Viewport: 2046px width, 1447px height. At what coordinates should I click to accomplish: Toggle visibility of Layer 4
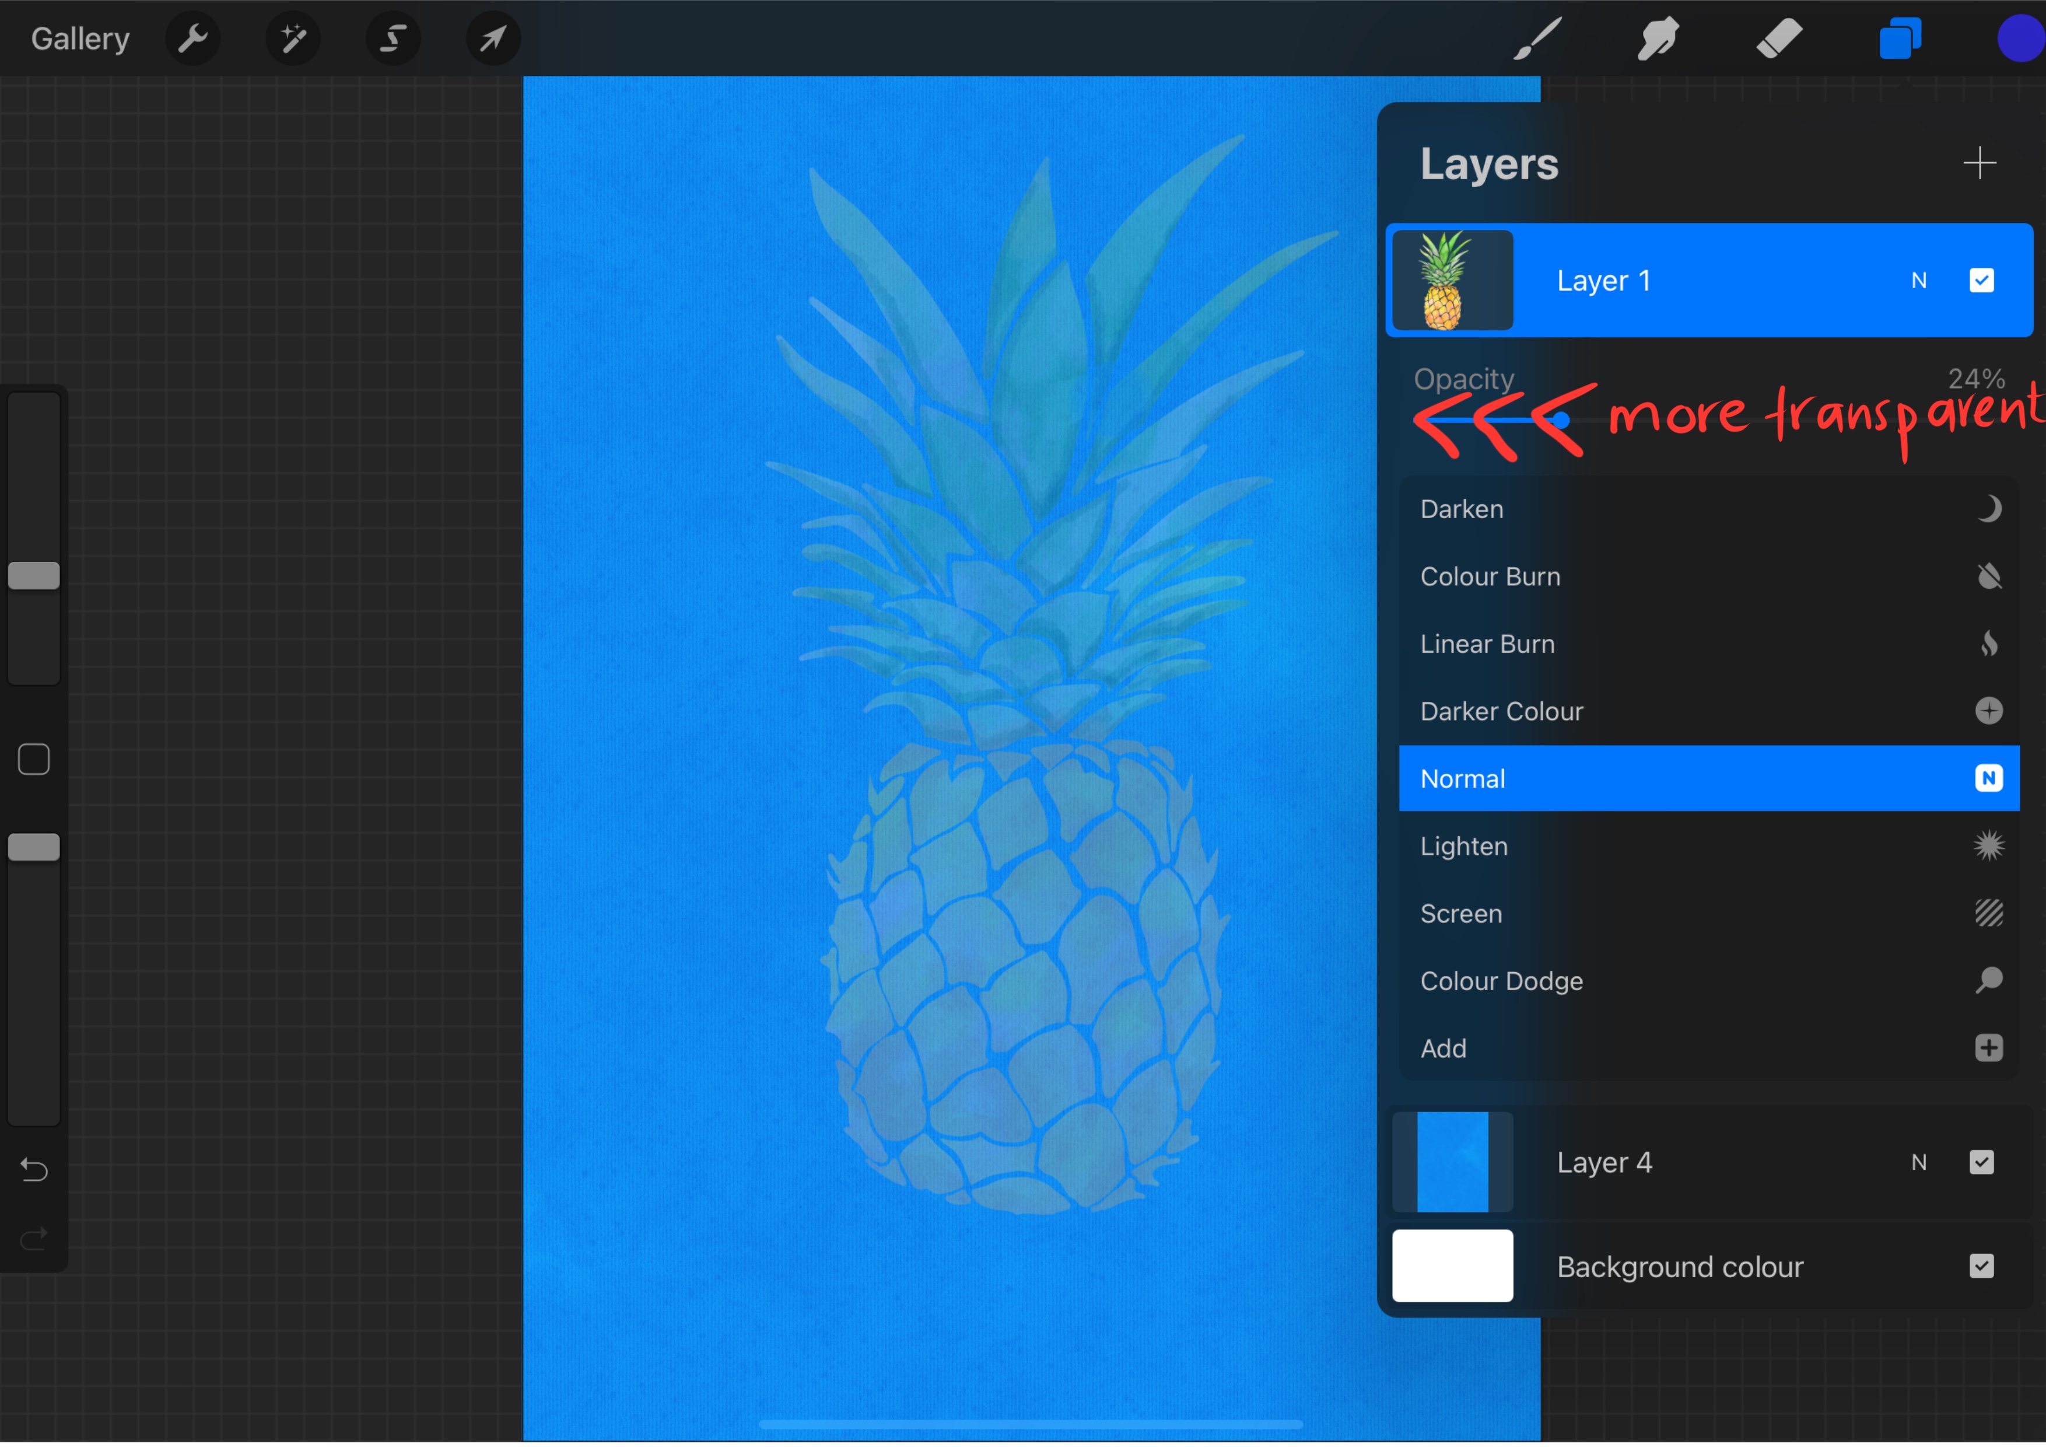click(1981, 1162)
